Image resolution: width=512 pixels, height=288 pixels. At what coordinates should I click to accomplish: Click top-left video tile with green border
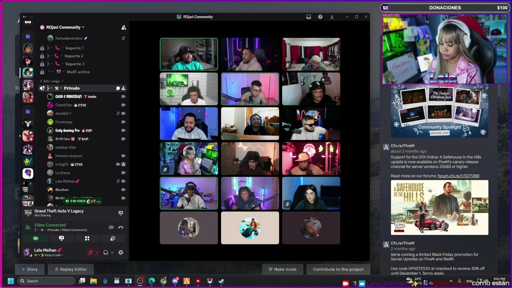tap(189, 54)
